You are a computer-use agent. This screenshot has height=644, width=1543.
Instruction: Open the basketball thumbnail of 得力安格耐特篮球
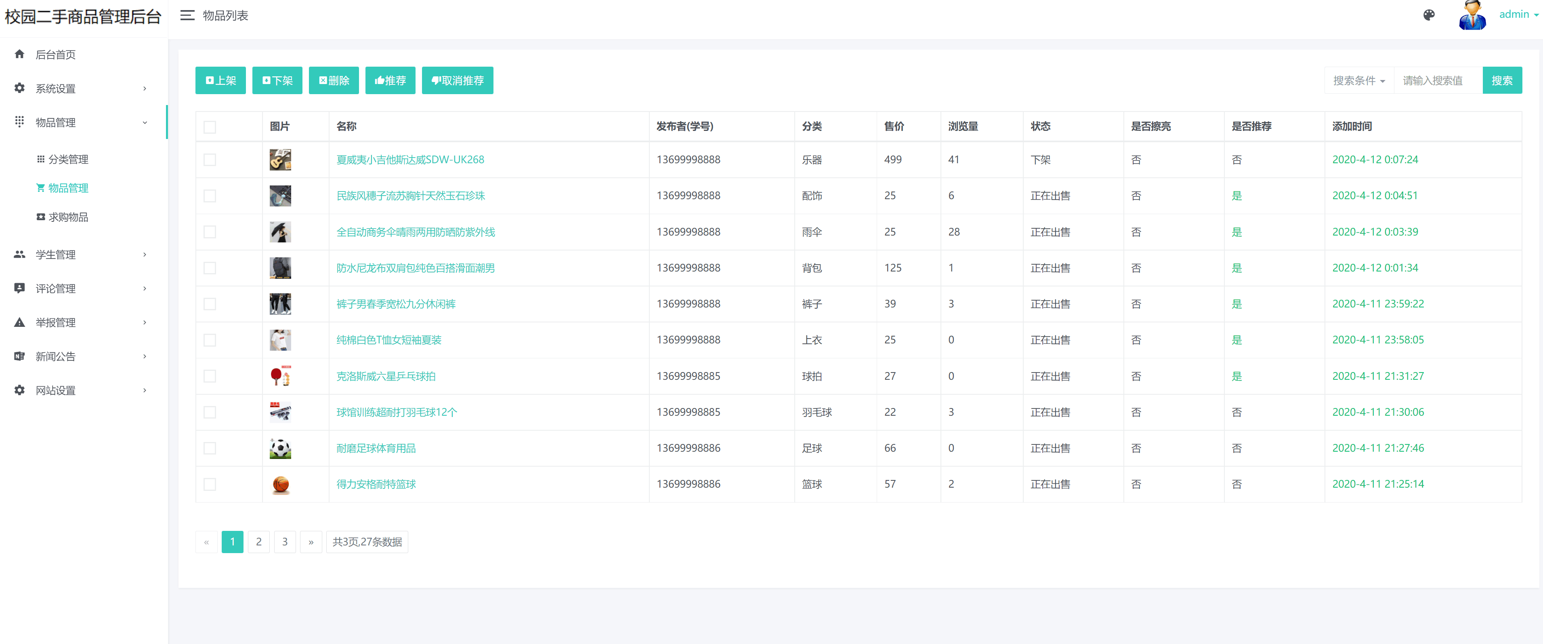click(280, 484)
